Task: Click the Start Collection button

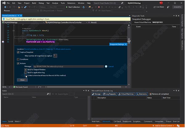Action: tap(73, 7)
